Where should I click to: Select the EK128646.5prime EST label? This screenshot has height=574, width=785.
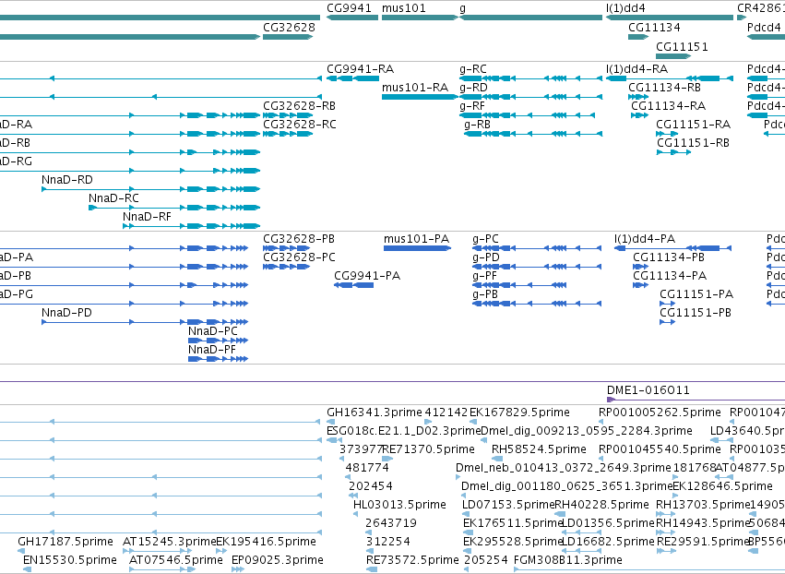tap(722, 487)
